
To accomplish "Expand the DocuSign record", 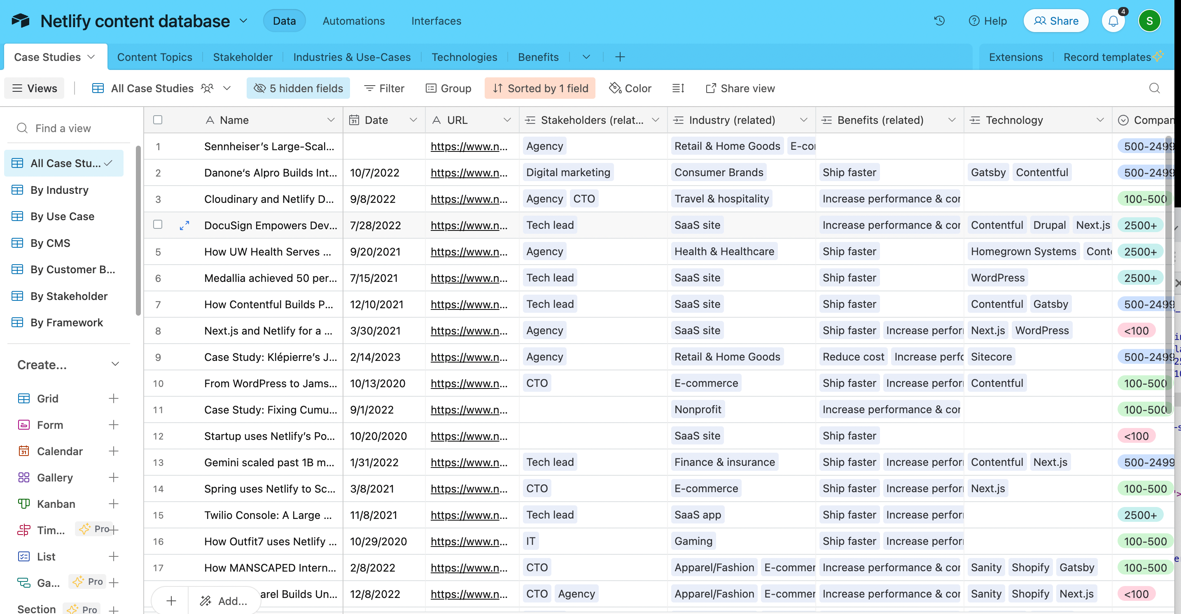I will (184, 225).
